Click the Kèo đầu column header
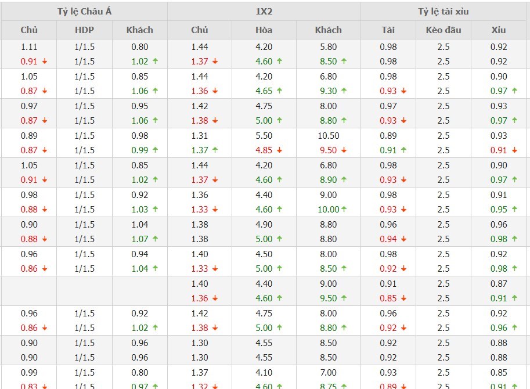530x389 pixels. tap(444, 30)
